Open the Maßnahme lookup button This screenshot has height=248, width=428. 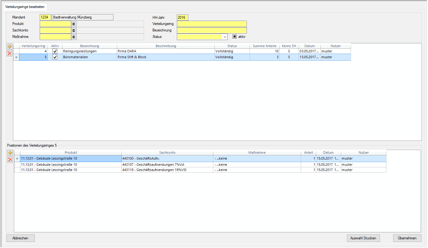pos(74,37)
